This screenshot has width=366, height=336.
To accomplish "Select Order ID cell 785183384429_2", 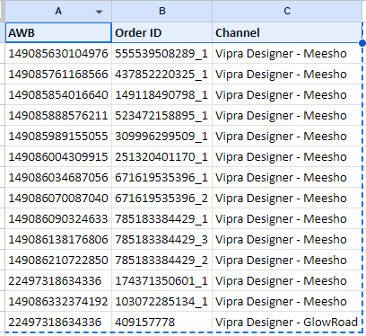I will pyautogui.click(x=161, y=260).
